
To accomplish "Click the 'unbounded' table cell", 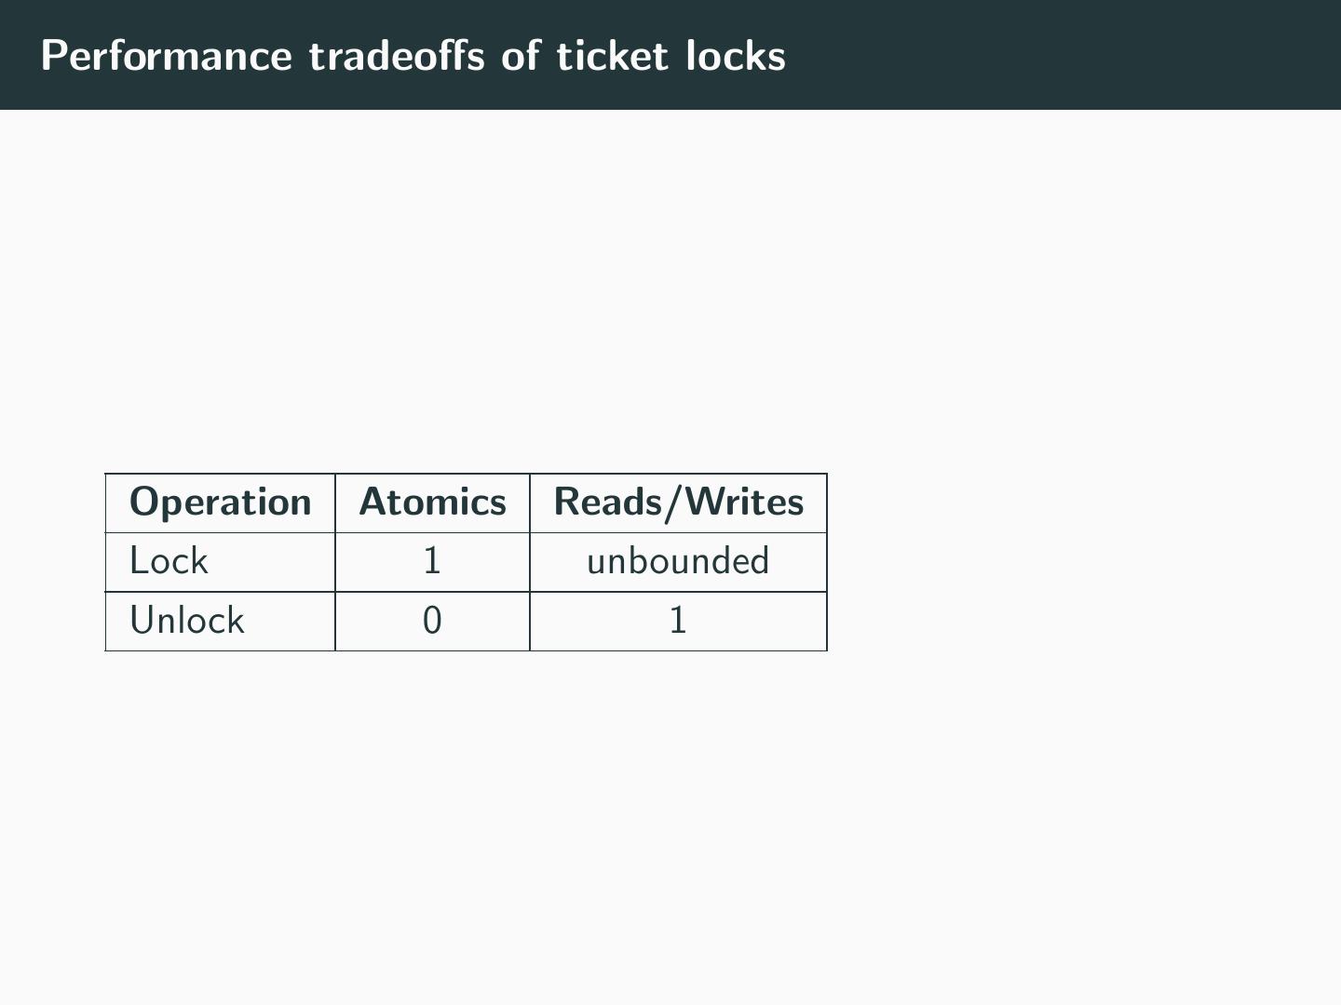I will tap(678, 561).
